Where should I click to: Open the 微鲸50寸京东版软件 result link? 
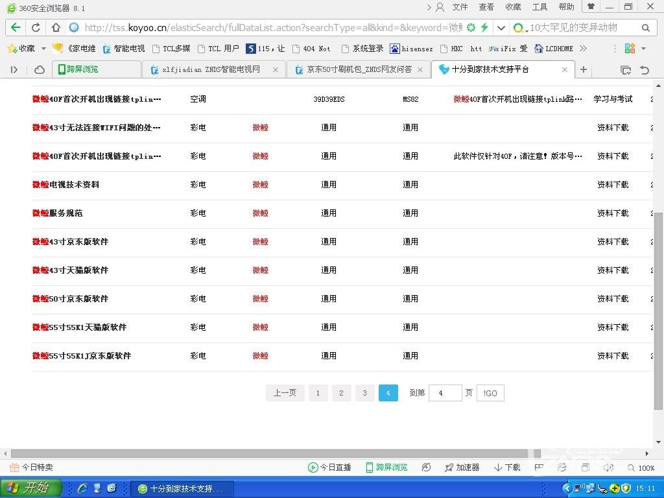pyautogui.click(x=70, y=299)
